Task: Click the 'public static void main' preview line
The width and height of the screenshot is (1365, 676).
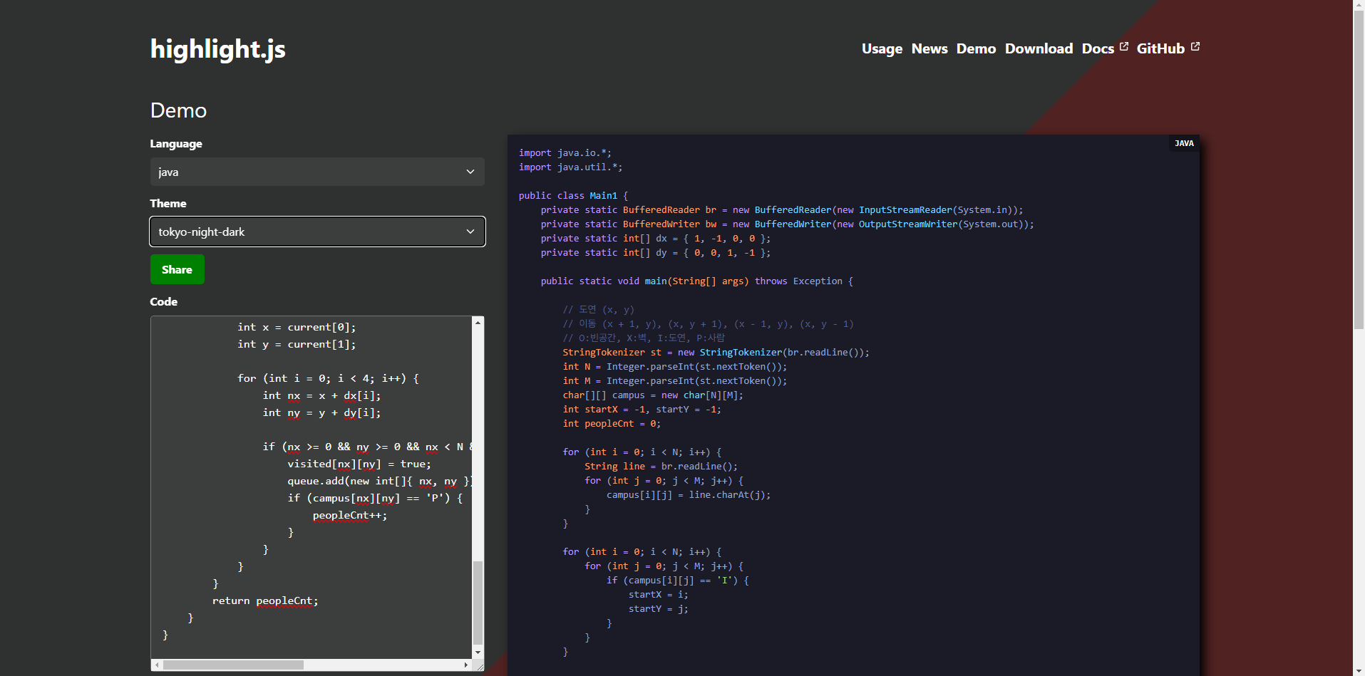Action: [x=696, y=281]
